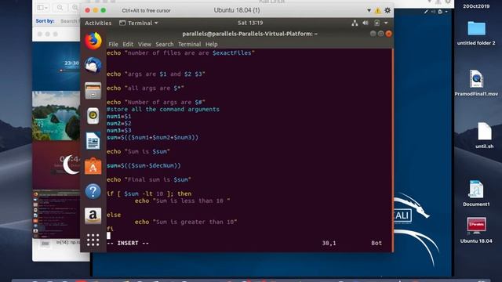Open the File menu in Terminal
The height and width of the screenshot is (282, 502).
click(x=113, y=45)
